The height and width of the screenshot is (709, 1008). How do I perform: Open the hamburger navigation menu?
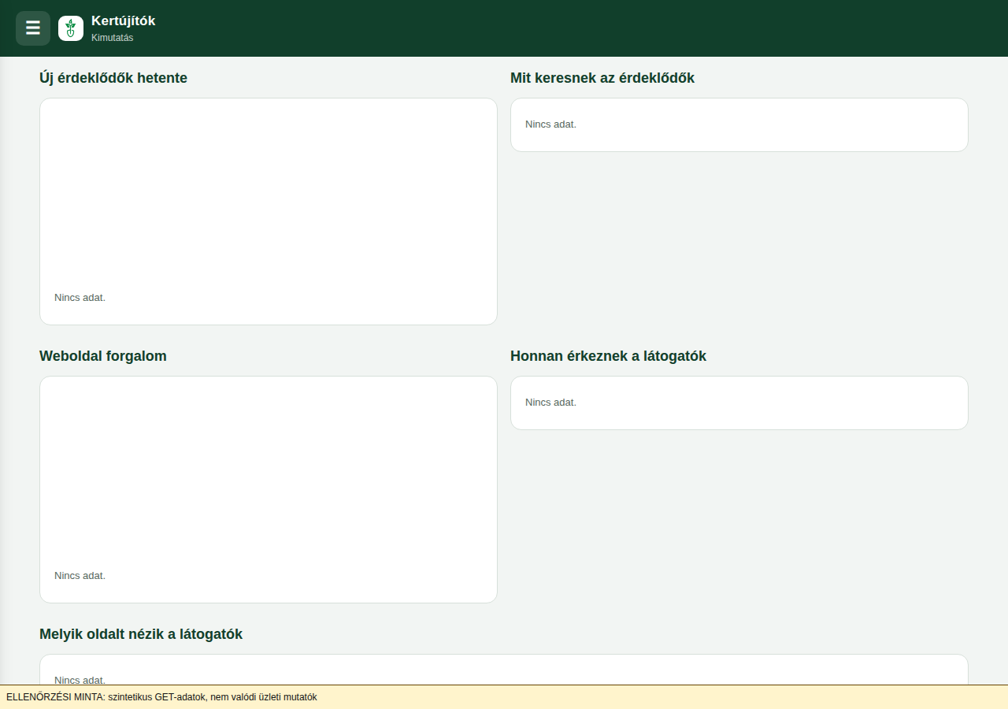pyautogui.click(x=33, y=28)
